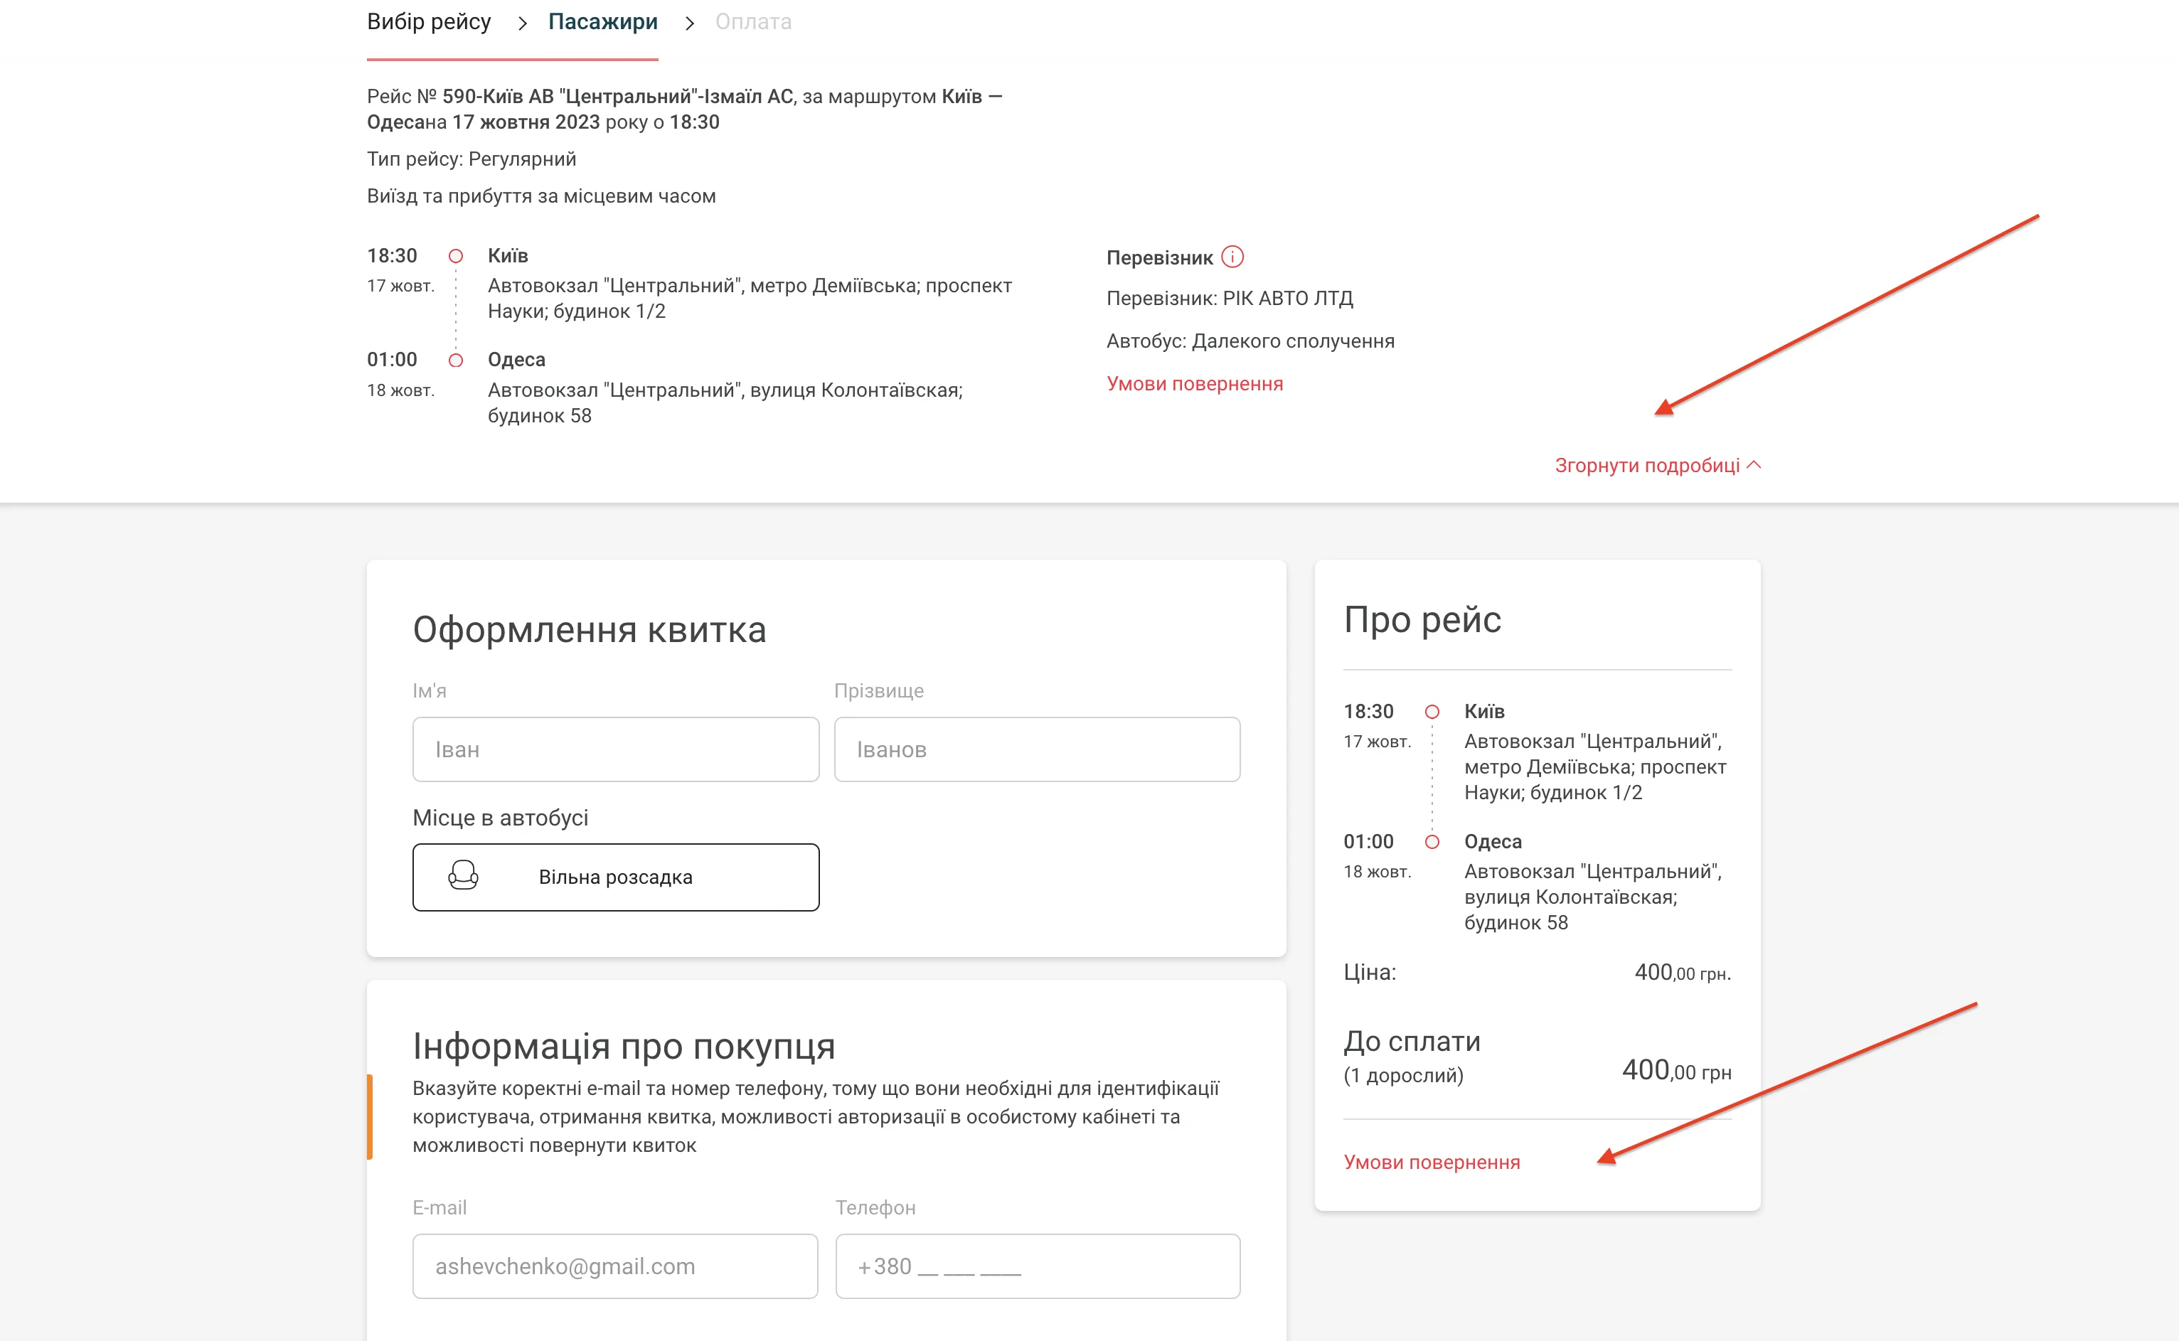Viewport: 2179px width, 1341px height.
Task: Click the Київ departure circle marker in trip details
Action: (x=456, y=256)
